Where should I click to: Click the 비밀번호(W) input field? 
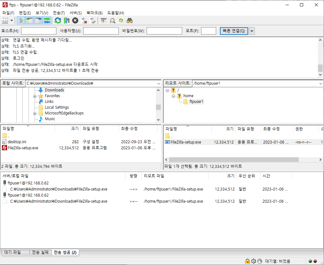pos(164,31)
